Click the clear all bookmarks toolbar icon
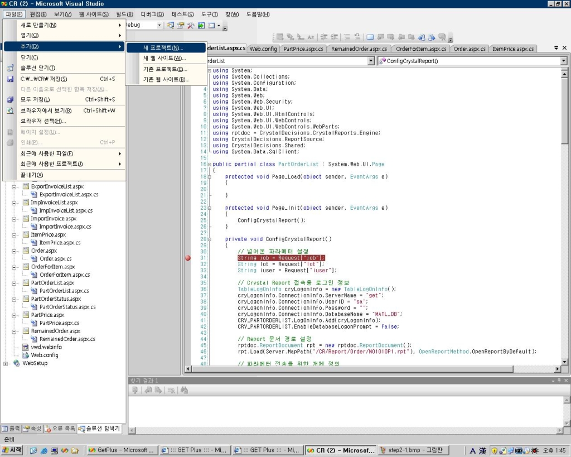571x457 pixels. click(442, 37)
